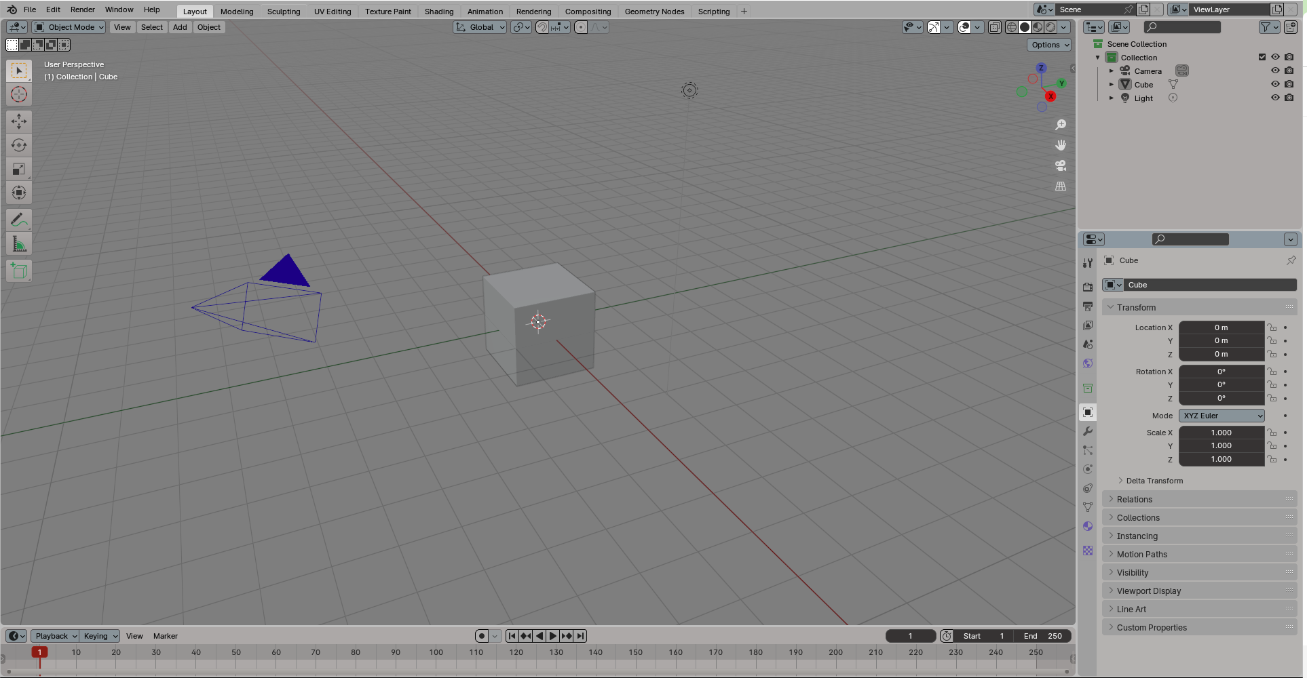Toggle camera view icon in viewport
The width and height of the screenshot is (1307, 678).
1061,165
